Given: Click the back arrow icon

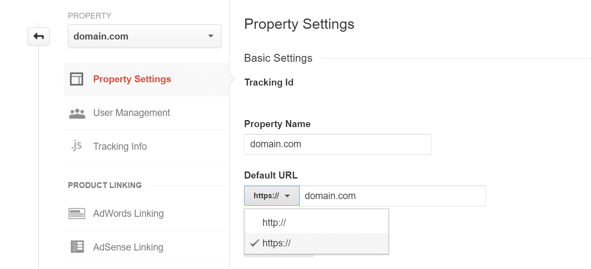Looking at the screenshot, I should tap(38, 36).
